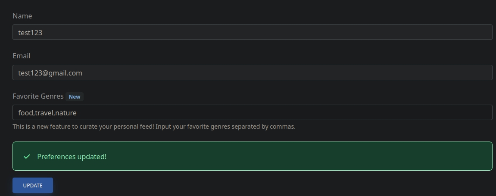Focus the Favorite Genres input field
Screen dimensions: 496x196
point(252,112)
